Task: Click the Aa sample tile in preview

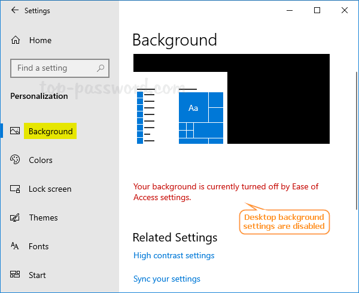Action: 193,108
